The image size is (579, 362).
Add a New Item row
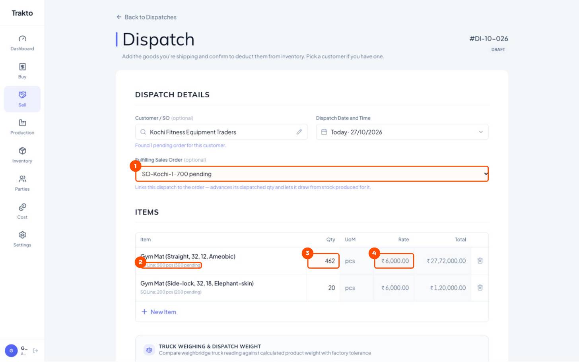(159, 312)
